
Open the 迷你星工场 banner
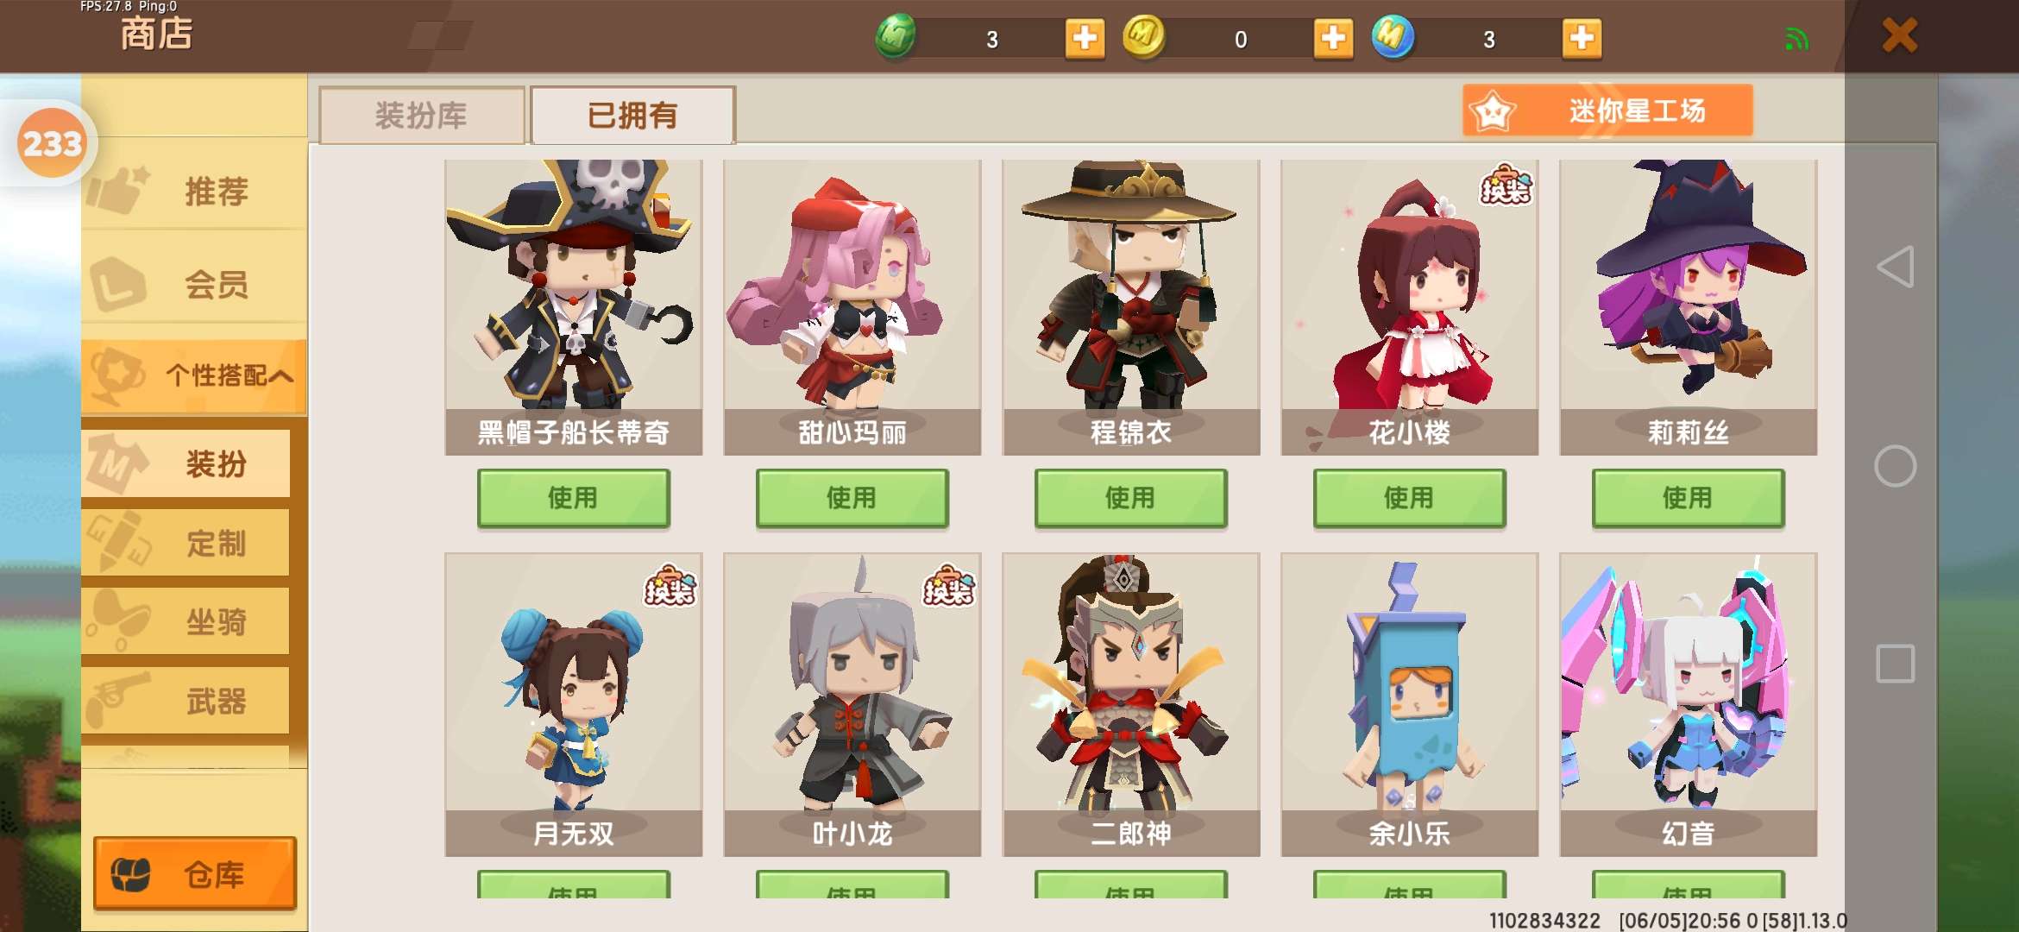[1607, 110]
